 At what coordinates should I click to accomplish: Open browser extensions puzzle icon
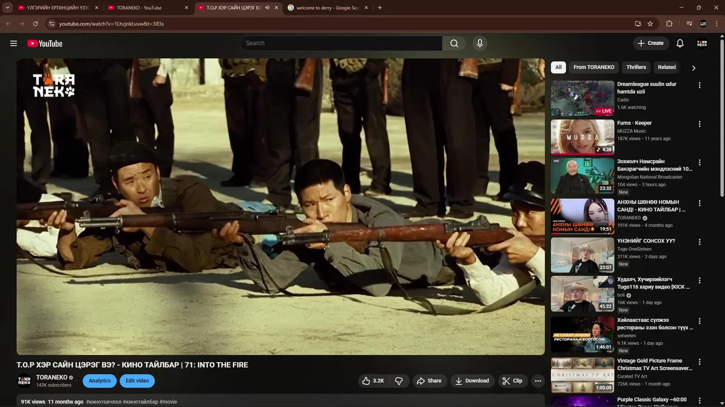click(x=669, y=24)
